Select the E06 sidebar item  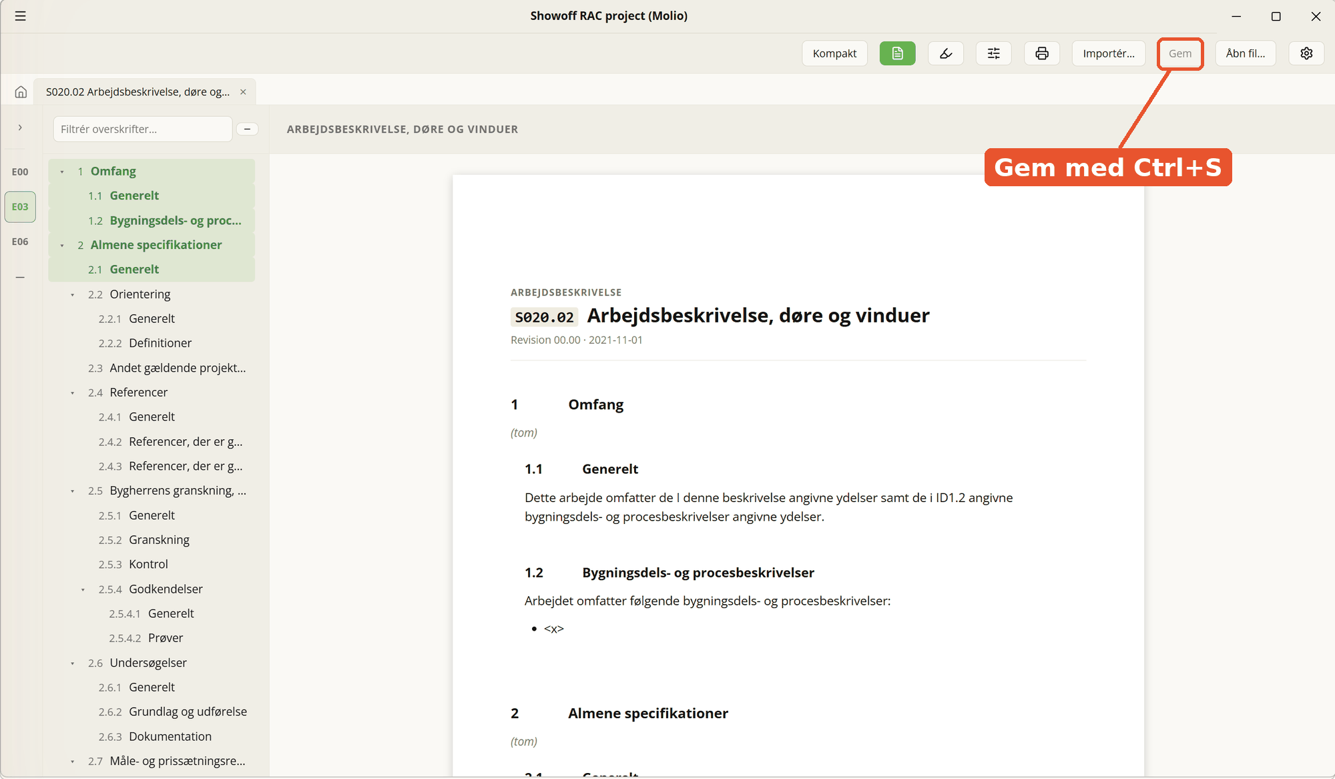tap(20, 242)
